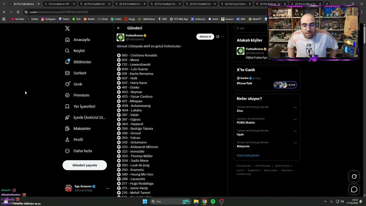Open the Chrome apps grid icon
The height and width of the screenshot is (206, 366).
tap(4, 19)
